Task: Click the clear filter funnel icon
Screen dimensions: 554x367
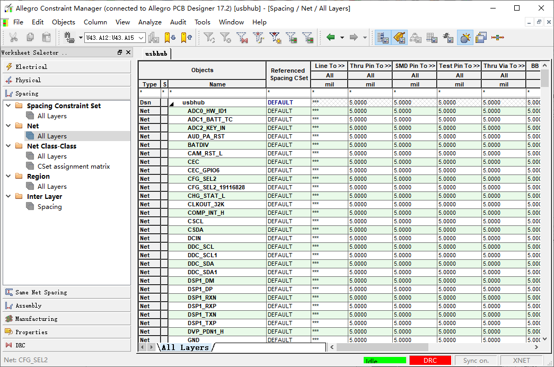Action: coord(225,37)
